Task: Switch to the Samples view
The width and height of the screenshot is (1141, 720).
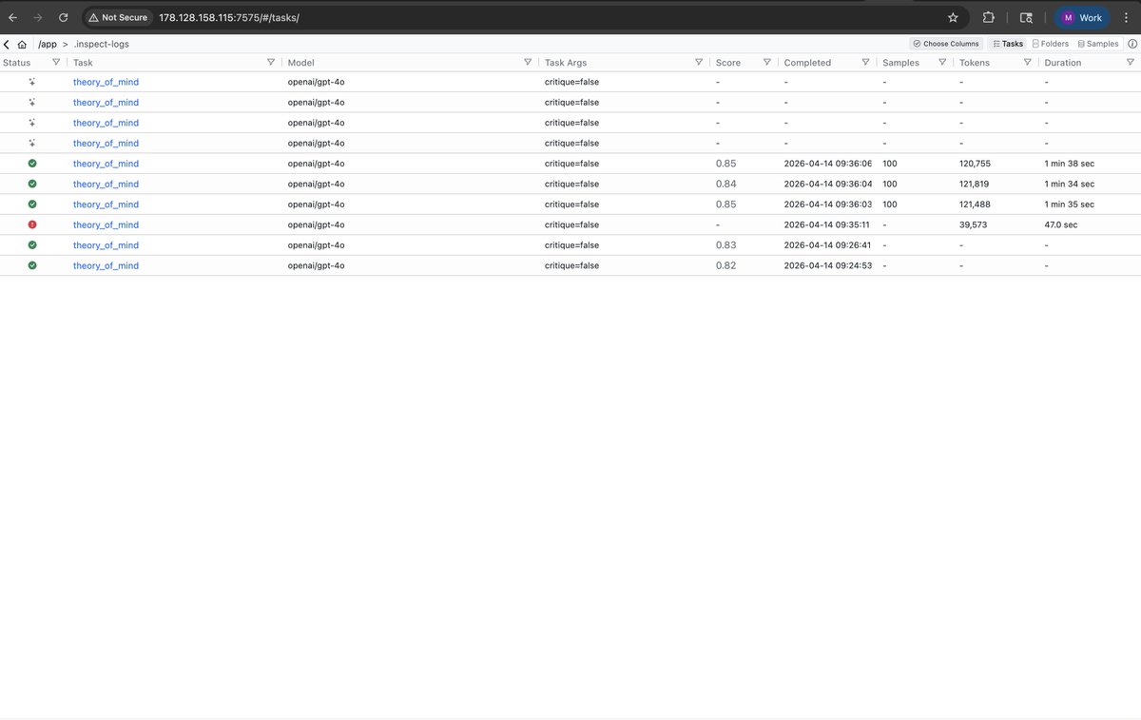Action: coord(1098,44)
